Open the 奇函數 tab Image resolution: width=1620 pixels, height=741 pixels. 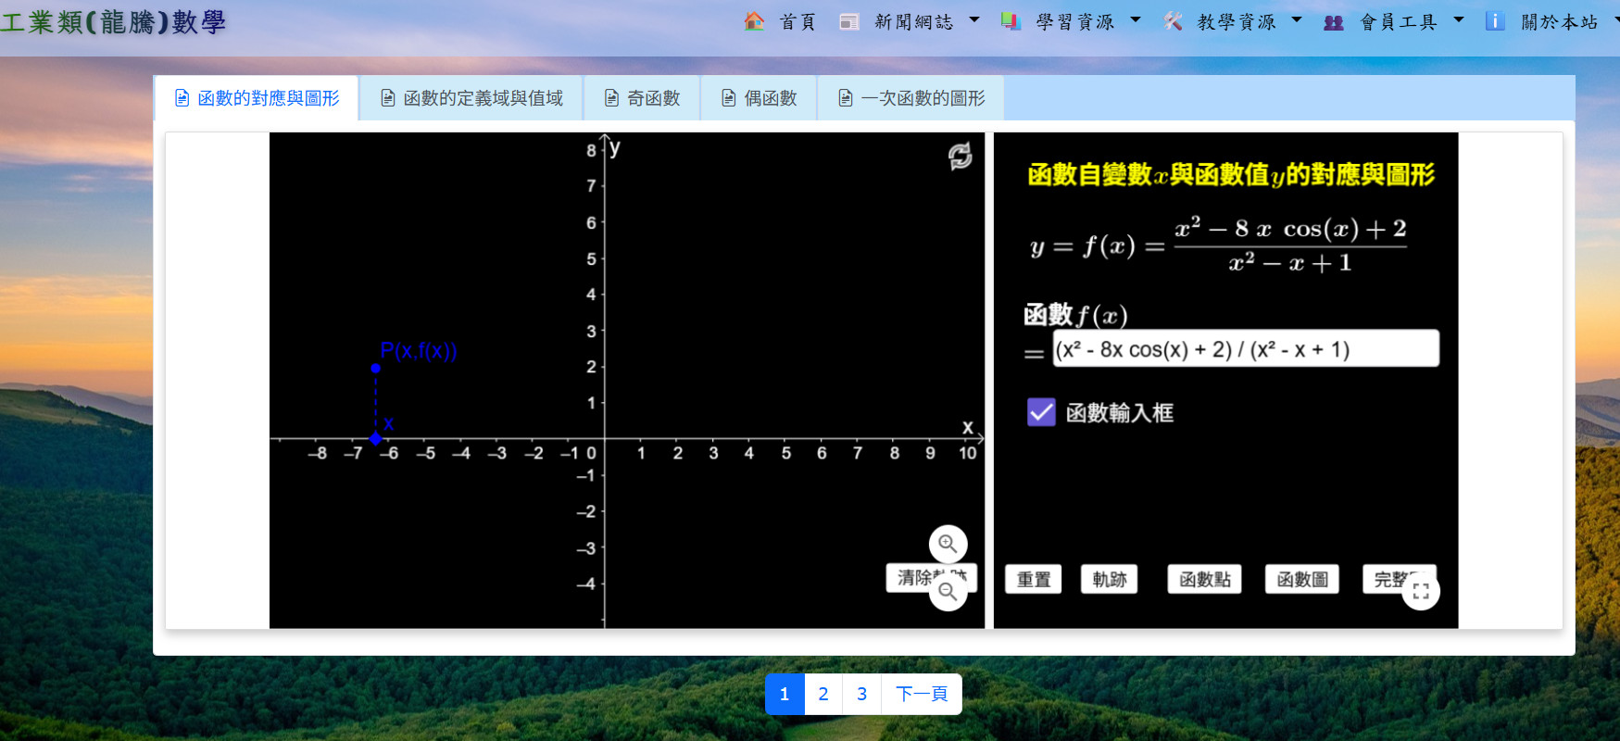[x=642, y=98]
